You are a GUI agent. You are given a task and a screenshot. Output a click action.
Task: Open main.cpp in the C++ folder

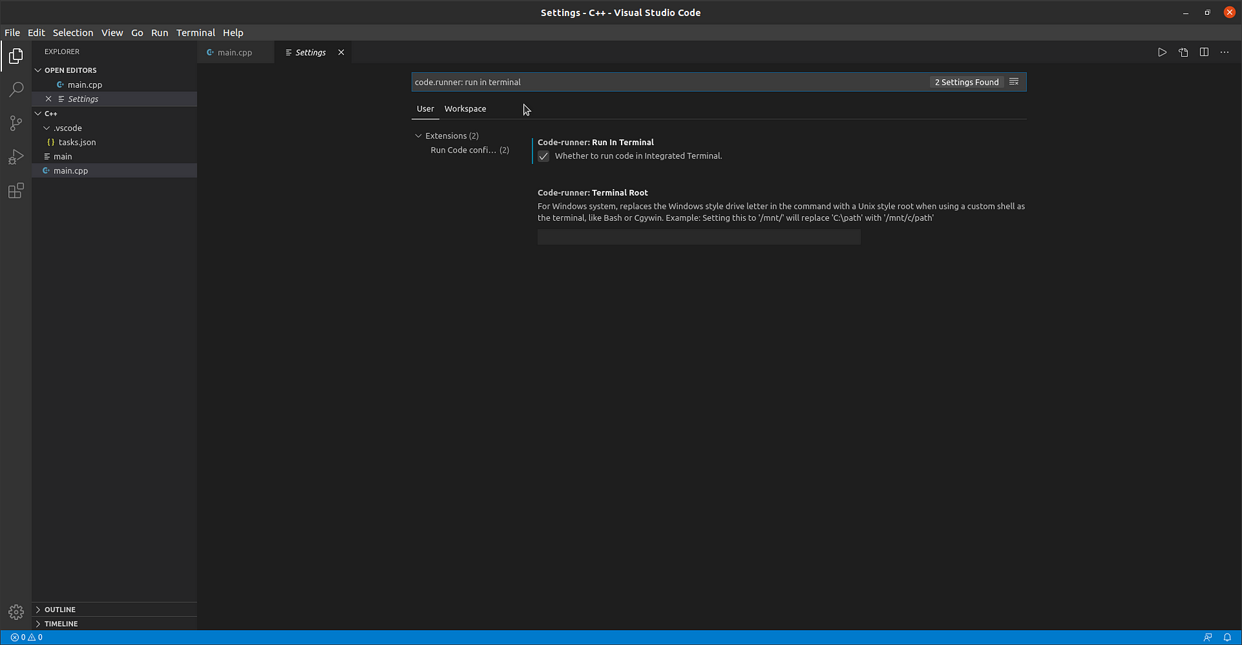(x=71, y=170)
